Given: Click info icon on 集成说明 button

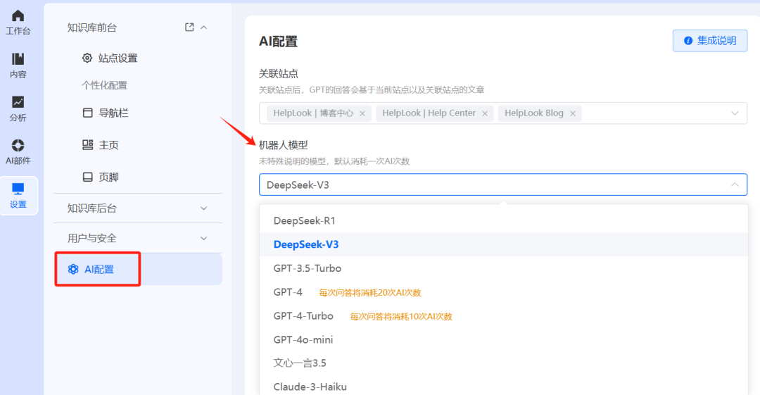Looking at the screenshot, I should tap(688, 41).
